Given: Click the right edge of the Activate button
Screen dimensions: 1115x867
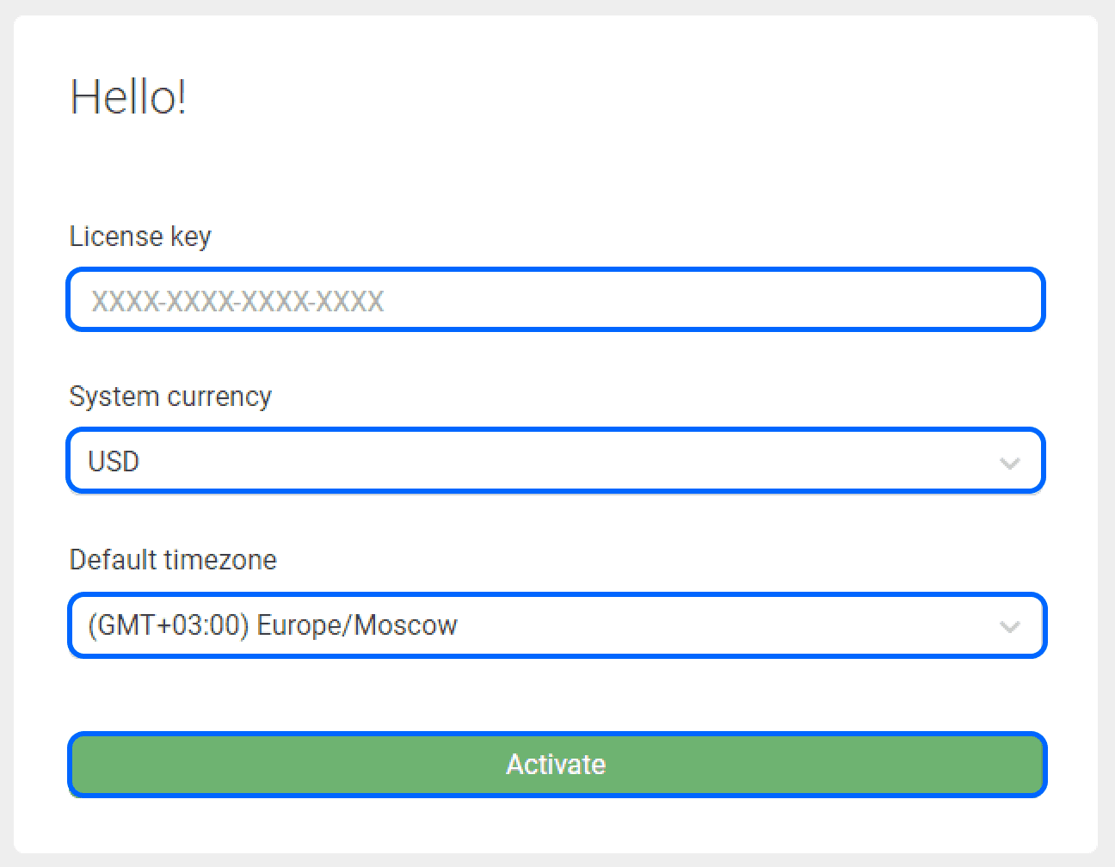Looking at the screenshot, I should click(1028, 764).
